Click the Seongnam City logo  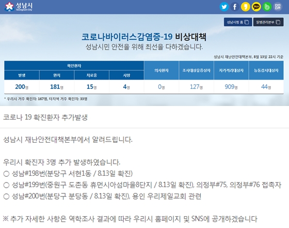tap(19, 7)
